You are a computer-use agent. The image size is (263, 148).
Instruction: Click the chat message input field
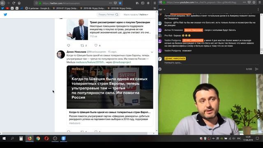[x=211, y=63]
